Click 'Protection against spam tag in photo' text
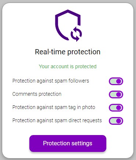The width and height of the screenshot is (136, 160). point(54,108)
